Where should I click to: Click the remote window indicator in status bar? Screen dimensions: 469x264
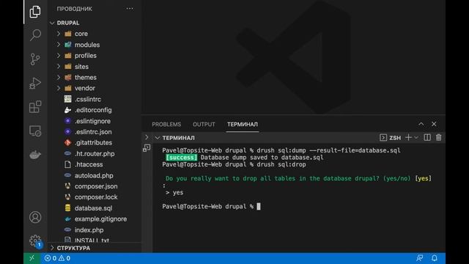(32, 258)
